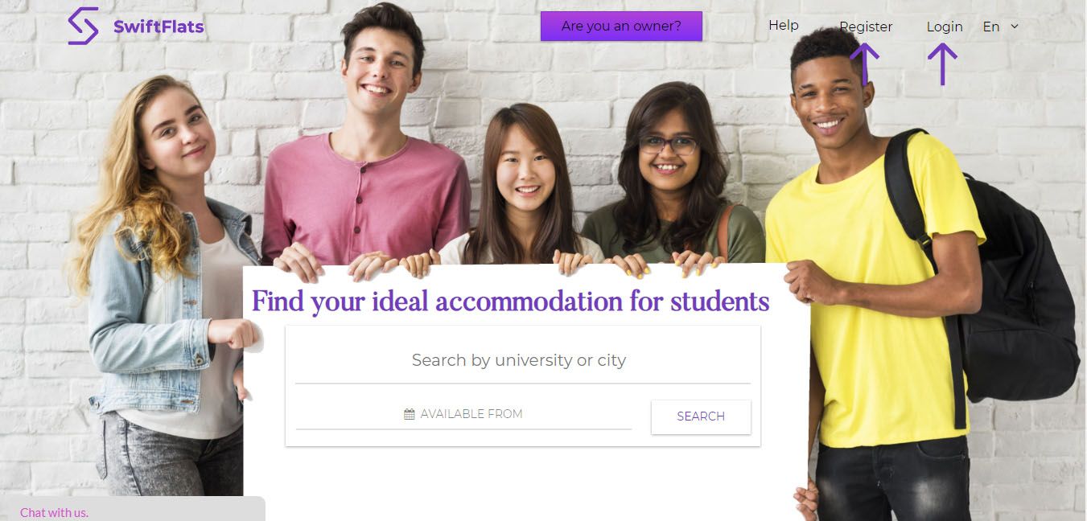Click the purple arrow below Register
Viewport: 1087px width, 521px height.
coord(864,64)
